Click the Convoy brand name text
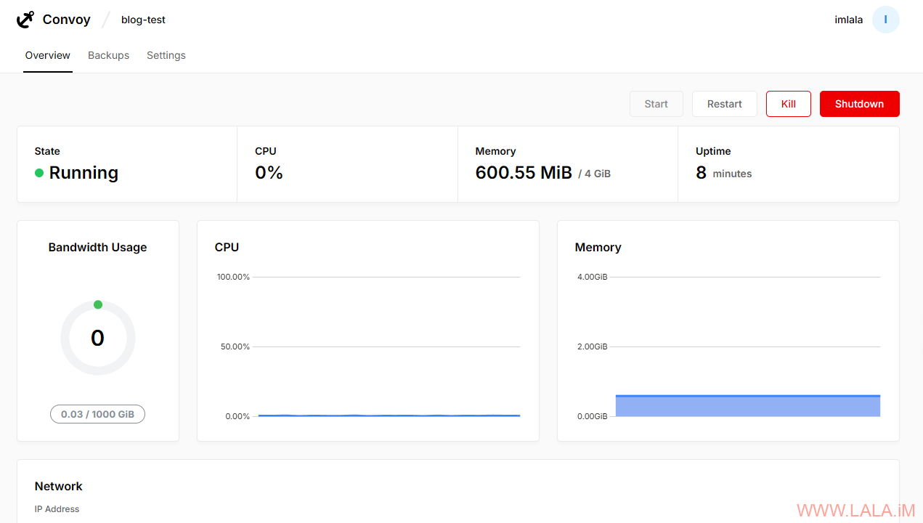 [x=66, y=20]
